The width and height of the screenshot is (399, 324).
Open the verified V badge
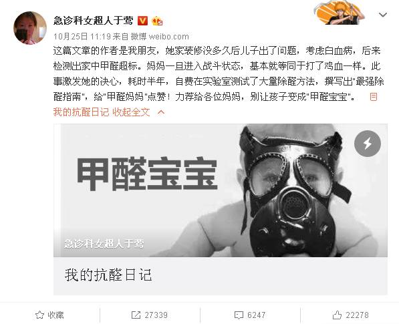(142, 21)
